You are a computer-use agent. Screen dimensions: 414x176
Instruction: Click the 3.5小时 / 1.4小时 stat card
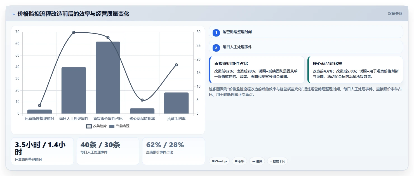pos(42,151)
